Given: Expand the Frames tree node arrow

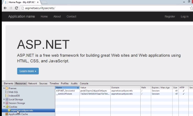Looking at the screenshot, I should [4, 88].
